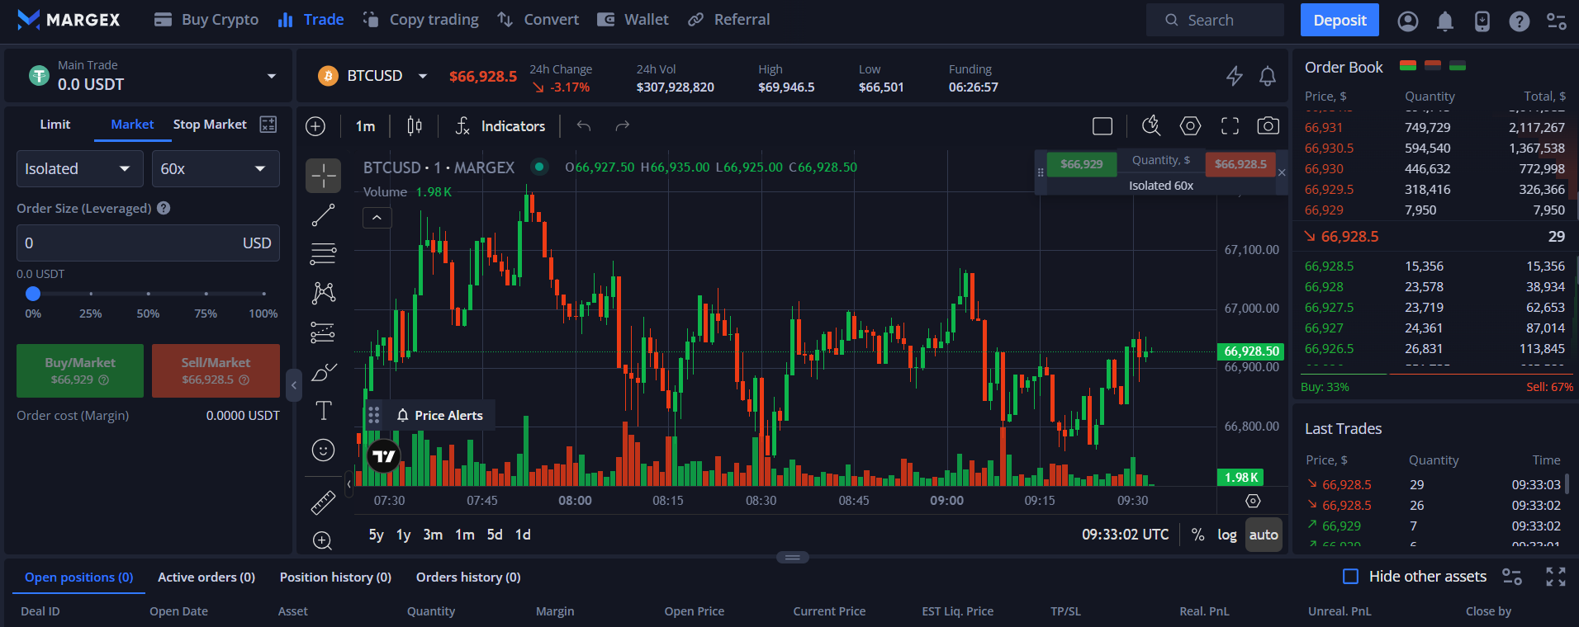Click the Order Size input field
This screenshot has height=627, width=1579.
pos(128,243)
